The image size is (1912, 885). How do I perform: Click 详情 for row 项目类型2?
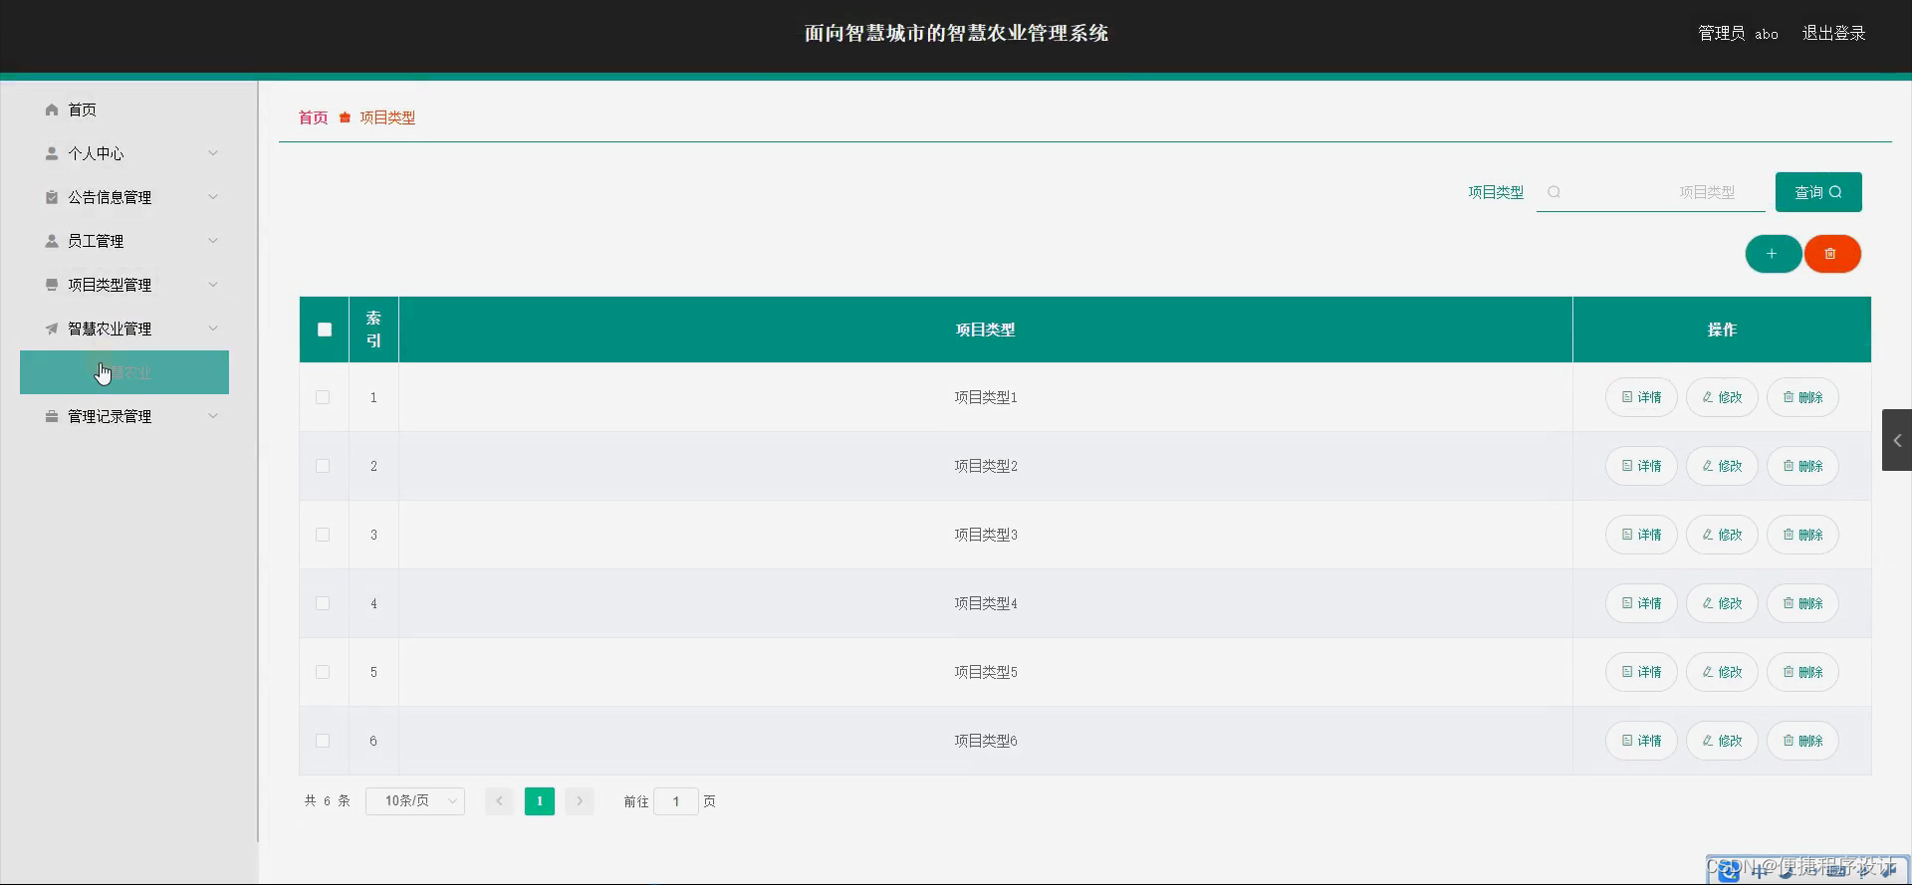tap(1641, 466)
